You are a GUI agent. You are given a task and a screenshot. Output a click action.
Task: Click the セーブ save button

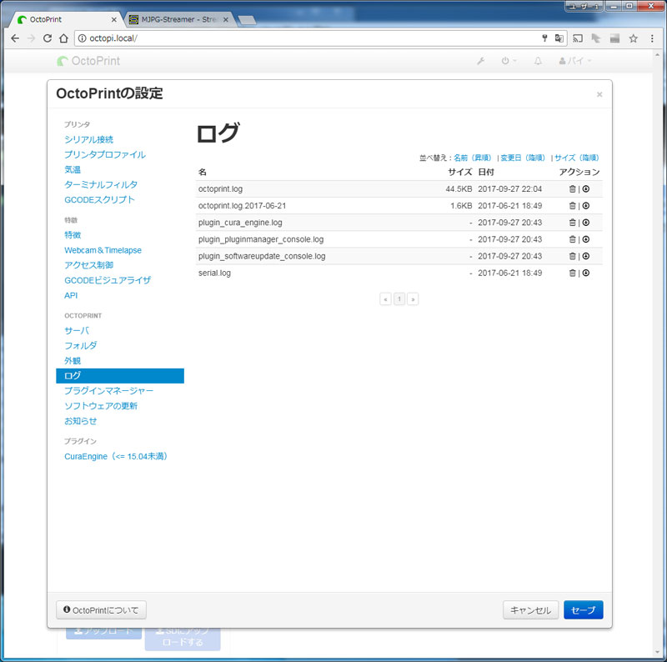pyautogui.click(x=583, y=610)
